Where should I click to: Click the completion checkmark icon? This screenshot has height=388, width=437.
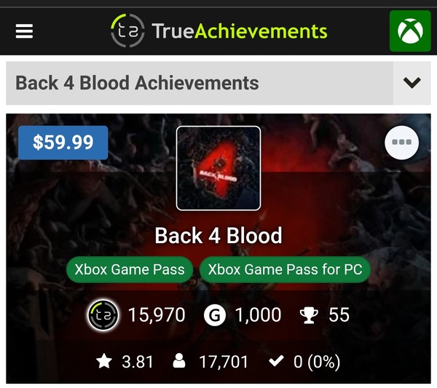tap(276, 361)
